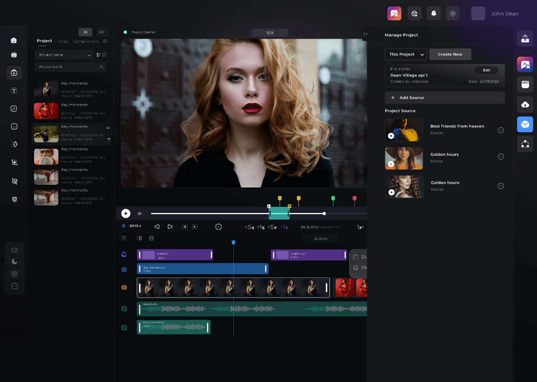Click the home icon in left sidebar
The height and width of the screenshot is (382, 537).
(14, 40)
